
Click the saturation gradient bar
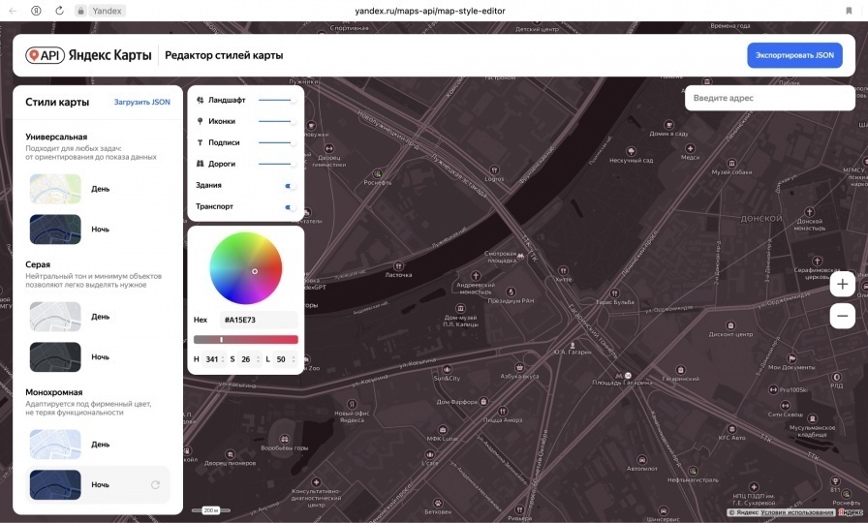tap(246, 339)
